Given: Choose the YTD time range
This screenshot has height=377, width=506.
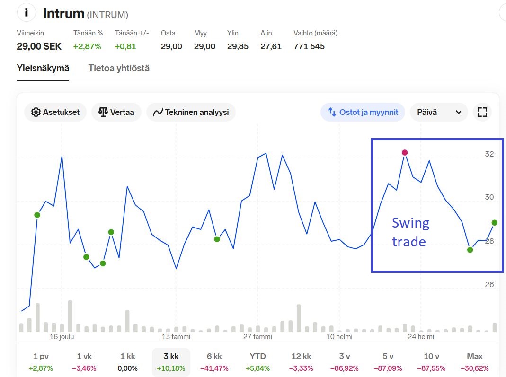Looking at the screenshot, I should tap(257, 362).
